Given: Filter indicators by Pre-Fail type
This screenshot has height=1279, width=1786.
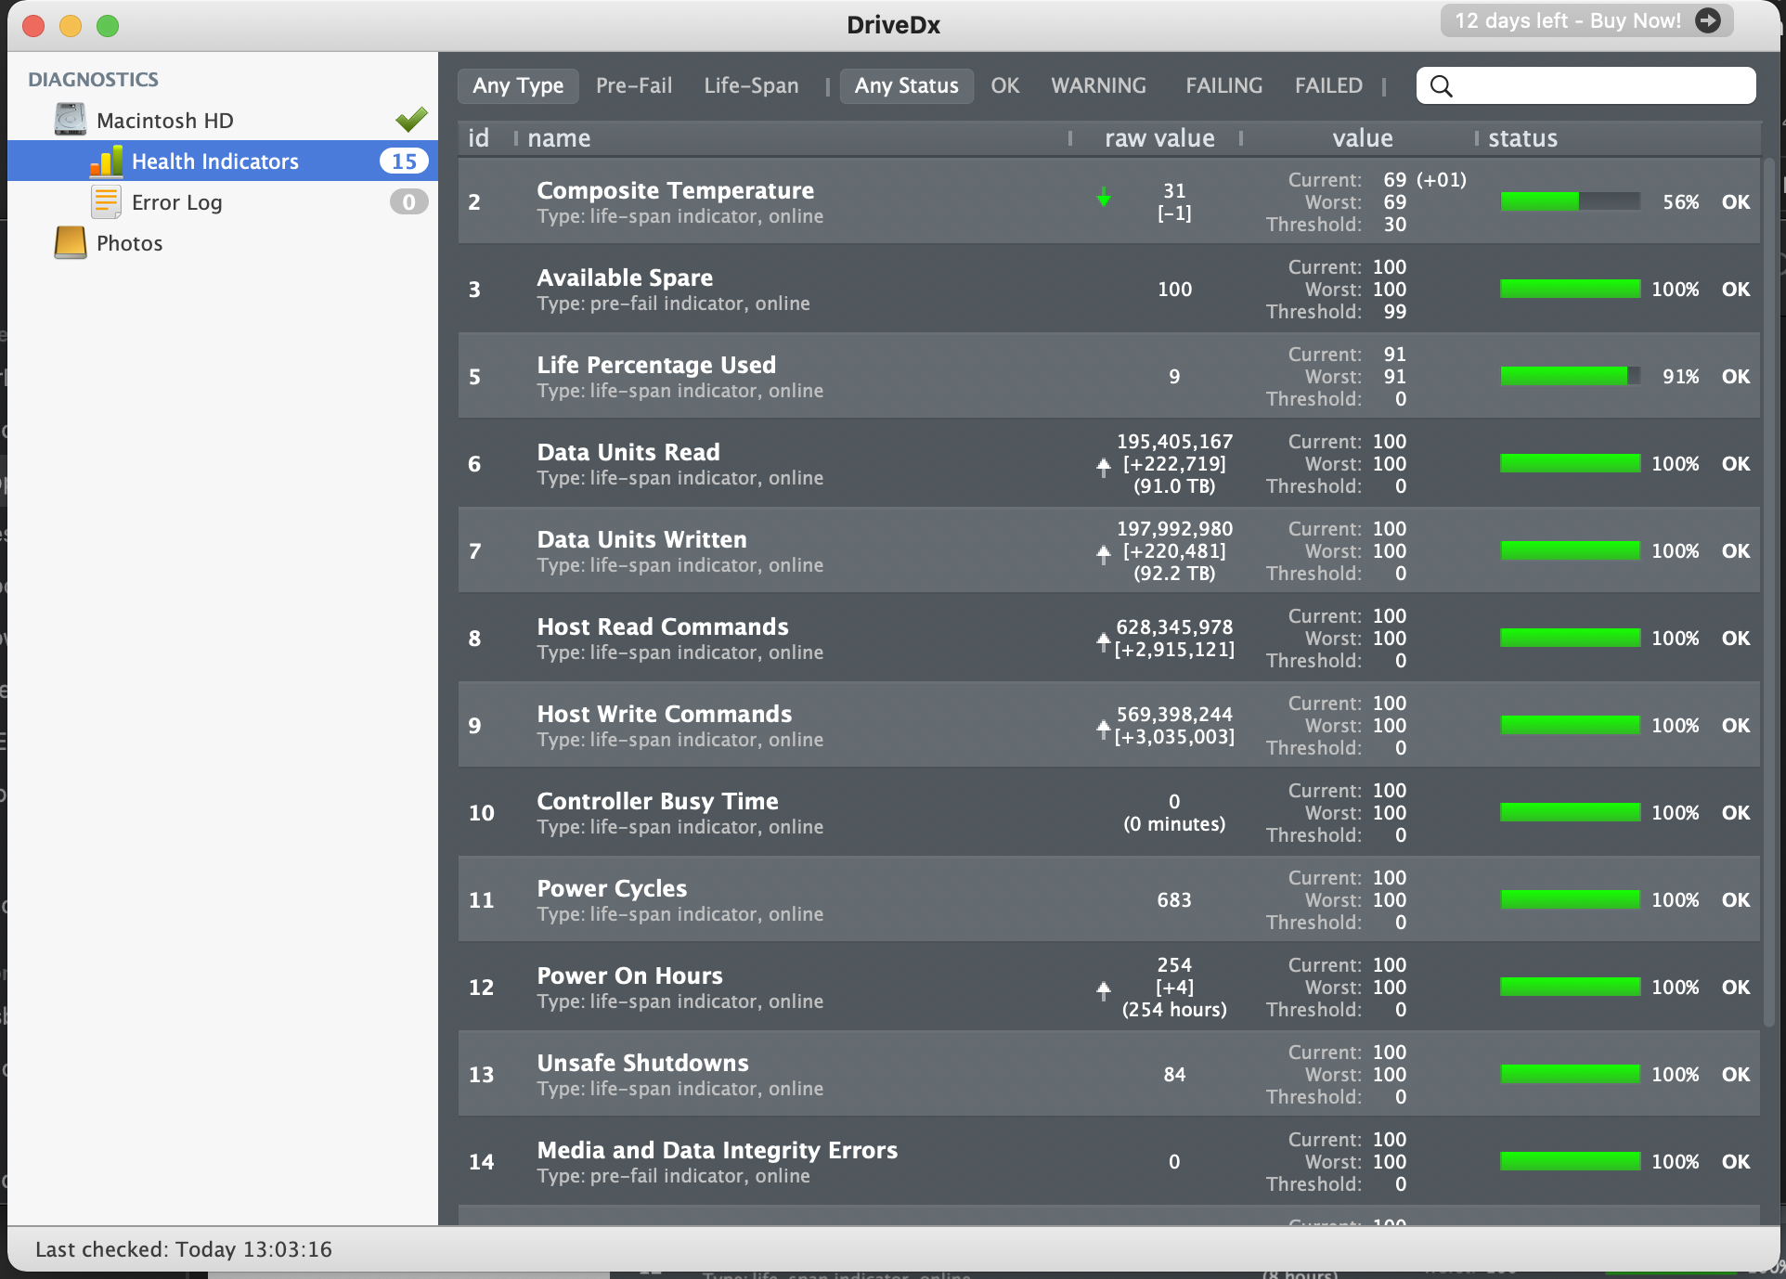Looking at the screenshot, I should (x=634, y=85).
